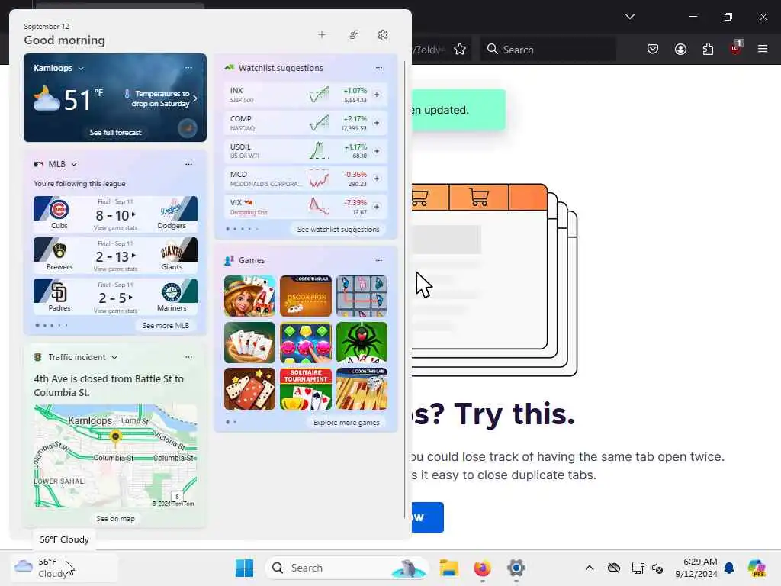Image resolution: width=781 pixels, height=586 pixels.
Task: Expand Brewers vs Giants score arrow
Action: pyautogui.click(x=133, y=256)
